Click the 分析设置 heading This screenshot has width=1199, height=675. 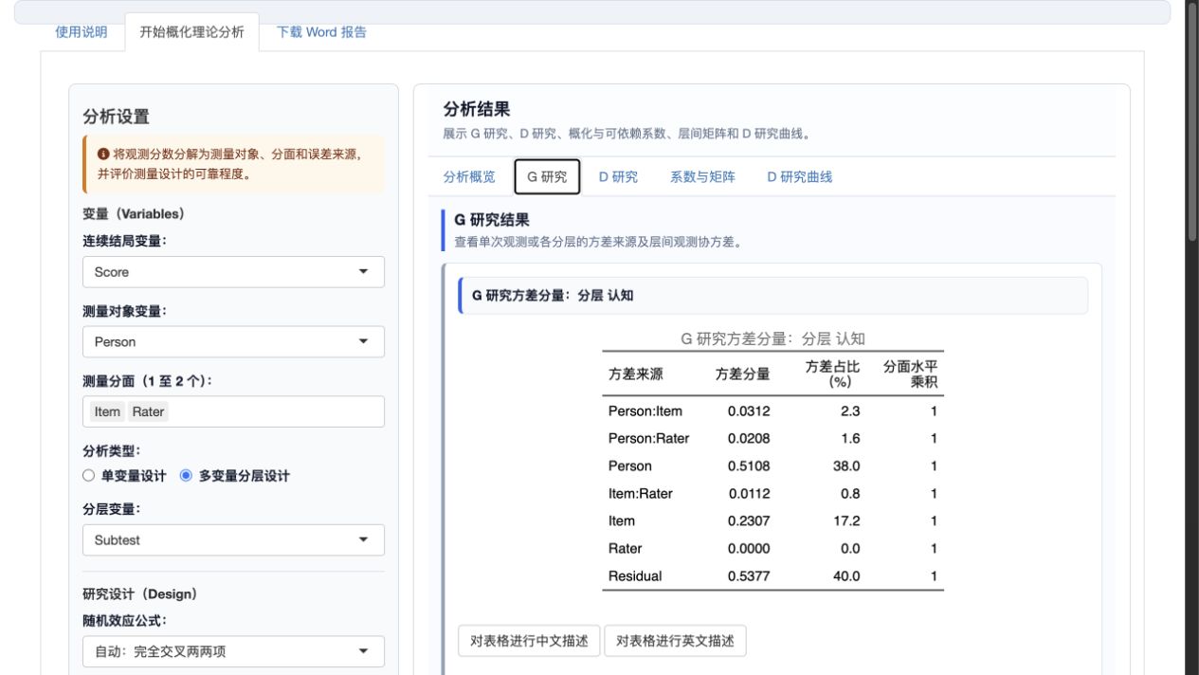coord(116,117)
